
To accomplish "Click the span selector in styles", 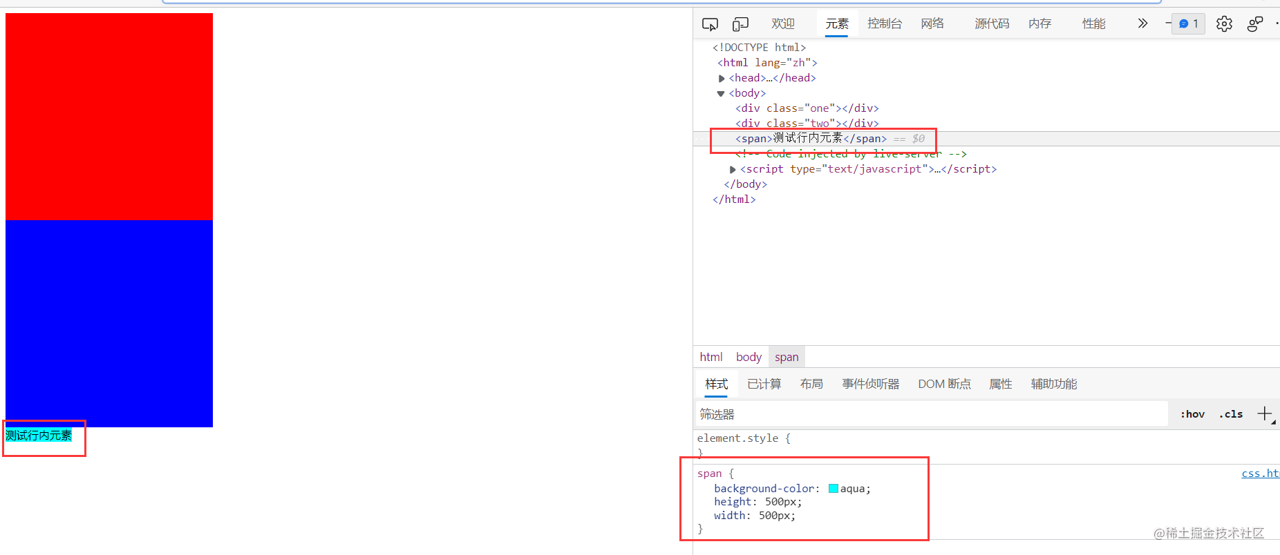I will (x=709, y=474).
